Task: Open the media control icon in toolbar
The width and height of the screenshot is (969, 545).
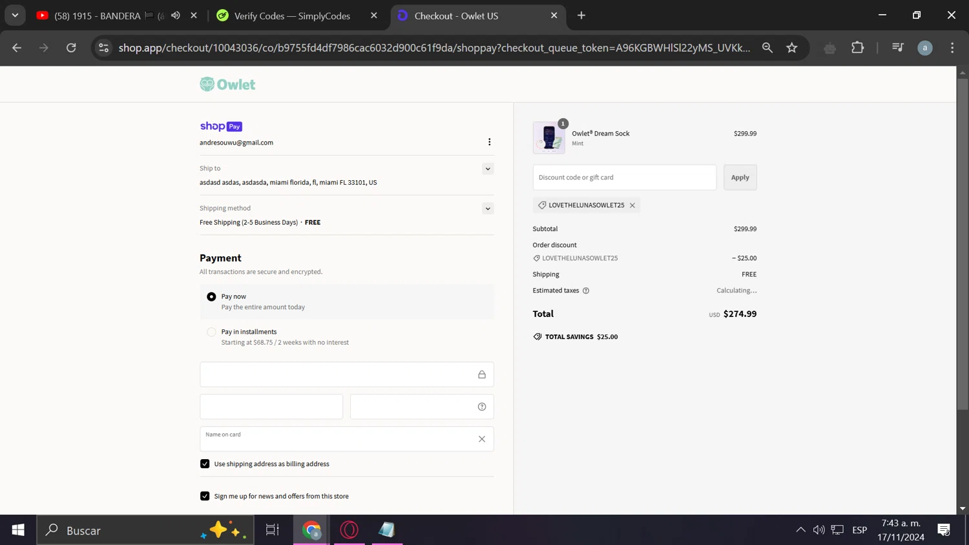Action: coord(898,48)
